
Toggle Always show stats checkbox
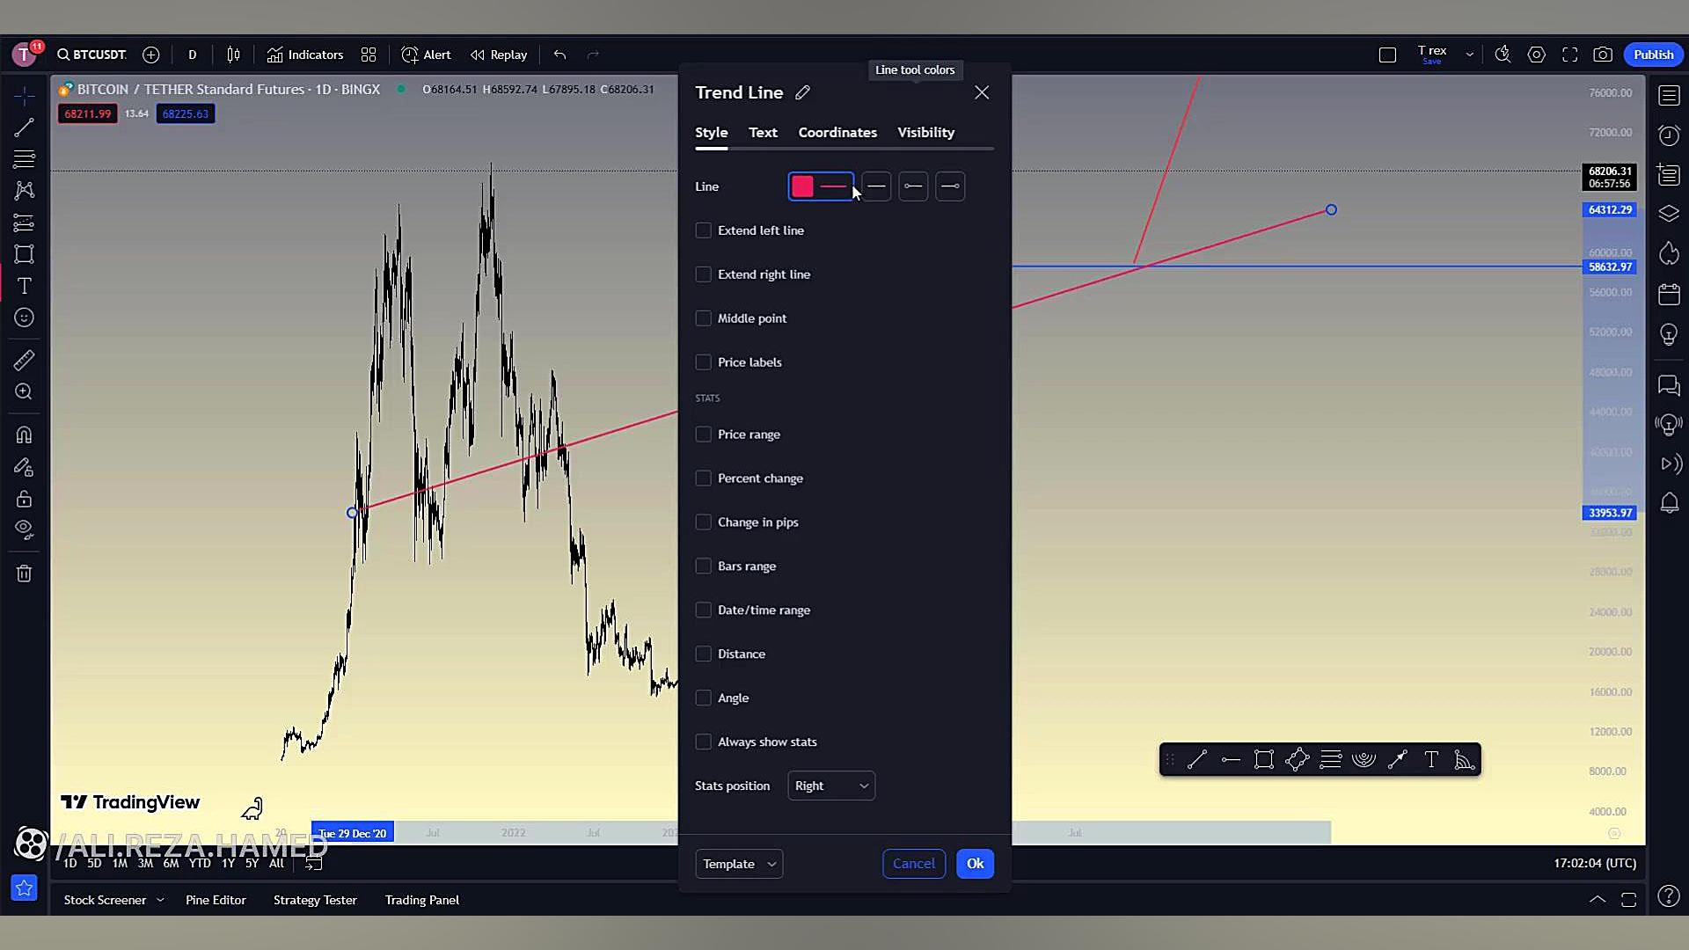pyautogui.click(x=703, y=742)
